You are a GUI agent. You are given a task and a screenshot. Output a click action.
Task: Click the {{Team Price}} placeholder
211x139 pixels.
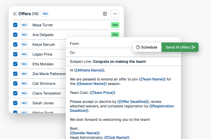(103, 93)
